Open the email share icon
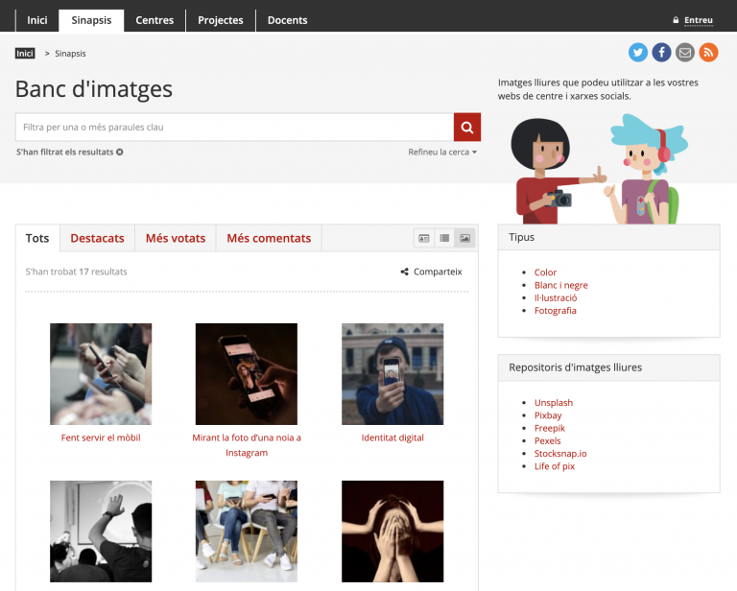737x591 pixels. (685, 53)
